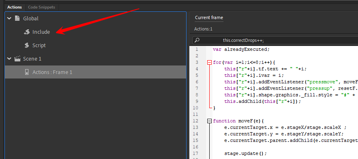This screenshot has width=358, height=159.
Task: Click the find magnifier icon
Action: pyautogui.click(x=197, y=40)
